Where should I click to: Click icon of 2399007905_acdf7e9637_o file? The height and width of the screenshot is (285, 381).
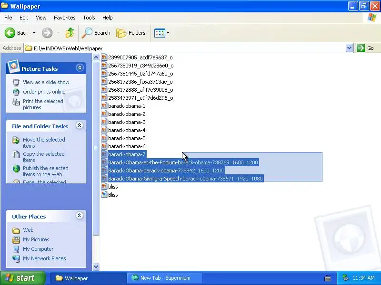pyautogui.click(x=104, y=57)
